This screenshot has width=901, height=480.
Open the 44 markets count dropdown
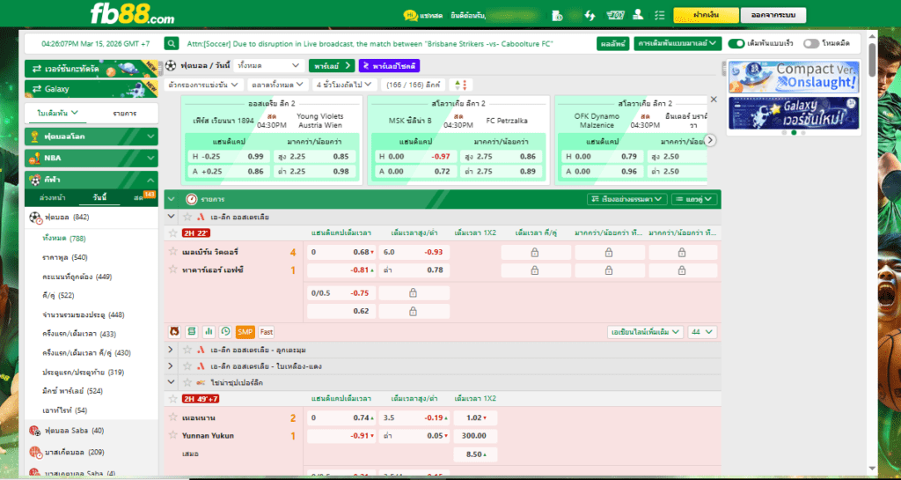tap(701, 332)
